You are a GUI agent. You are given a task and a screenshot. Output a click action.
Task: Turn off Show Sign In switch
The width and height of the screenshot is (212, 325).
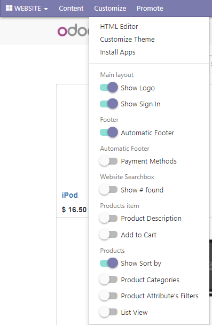point(109,104)
